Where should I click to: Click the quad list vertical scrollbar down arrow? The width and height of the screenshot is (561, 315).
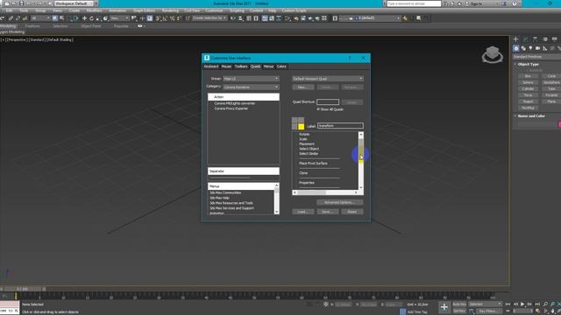pyautogui.click(x=361, y=187)
